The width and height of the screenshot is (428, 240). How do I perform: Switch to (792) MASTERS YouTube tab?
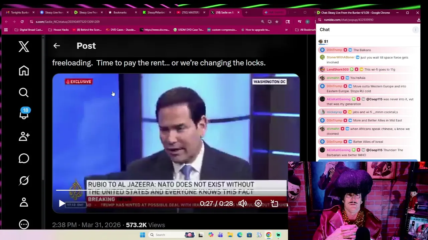click(190, 12)
